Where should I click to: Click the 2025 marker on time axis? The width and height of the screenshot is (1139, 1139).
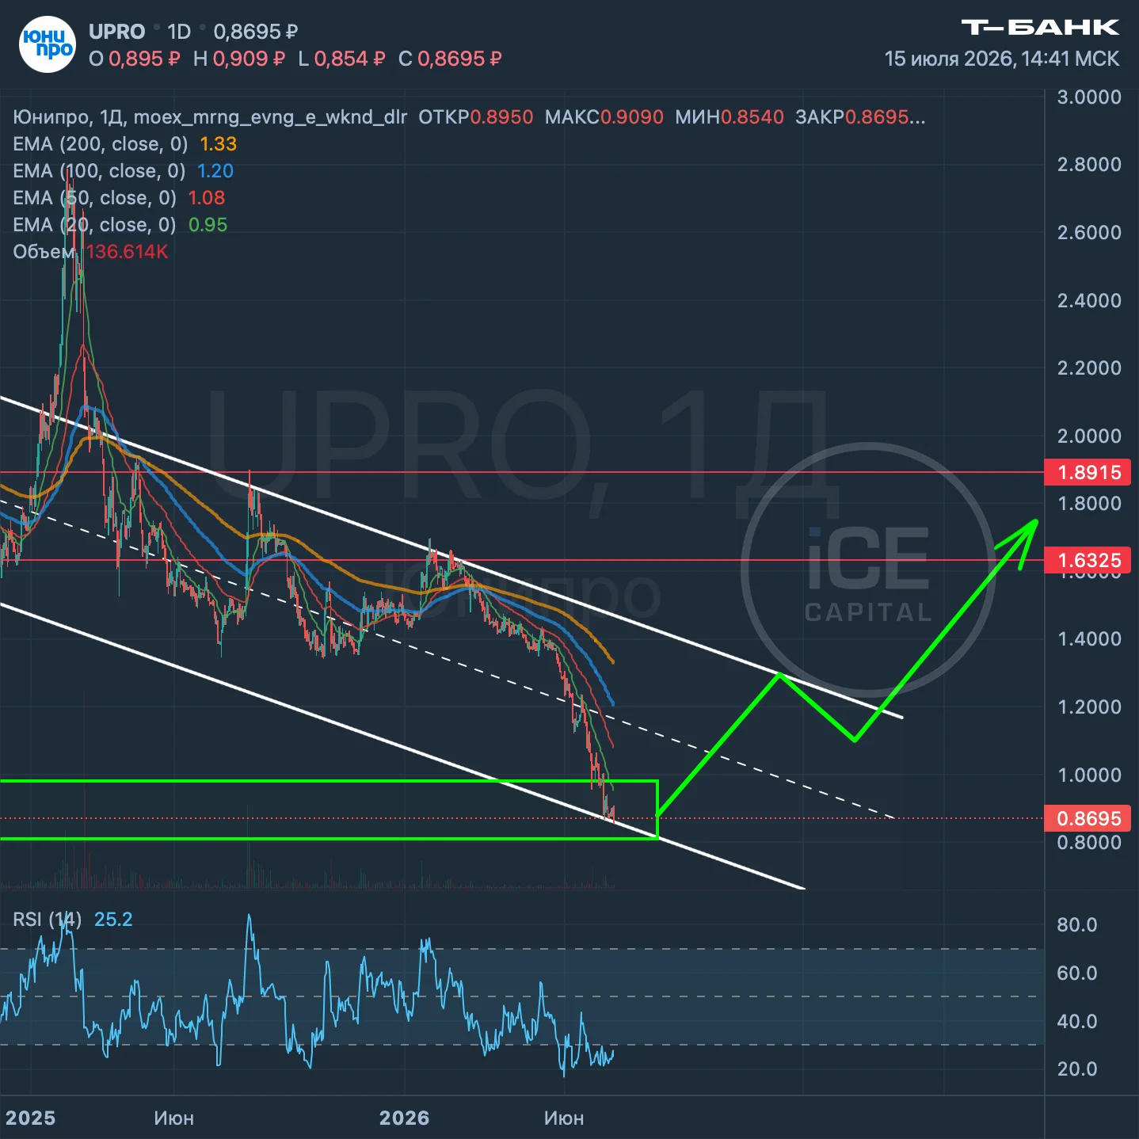click(30, 1118)
